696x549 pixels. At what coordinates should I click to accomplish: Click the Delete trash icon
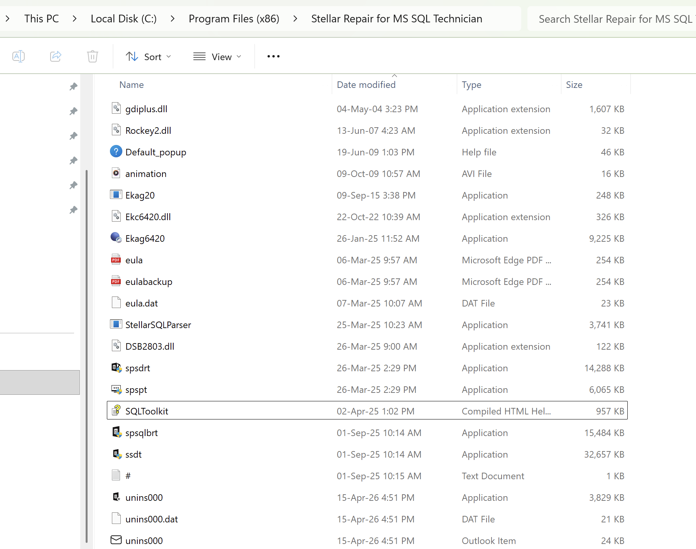pos(93,56)
